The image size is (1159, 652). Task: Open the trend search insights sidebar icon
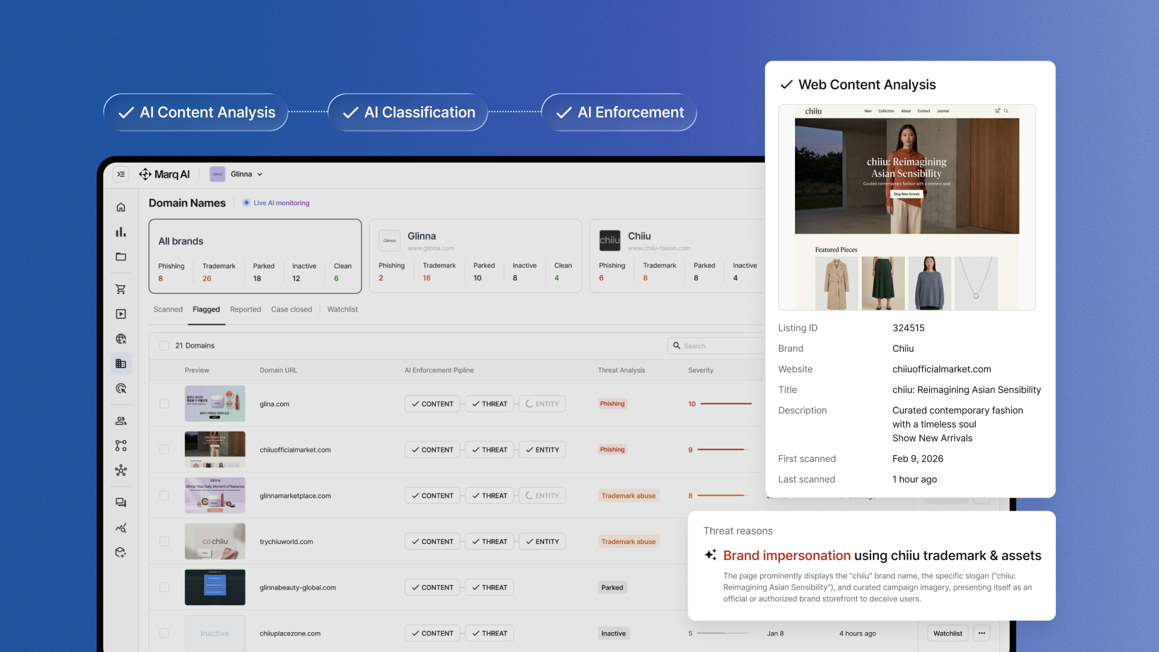[121, 528]
